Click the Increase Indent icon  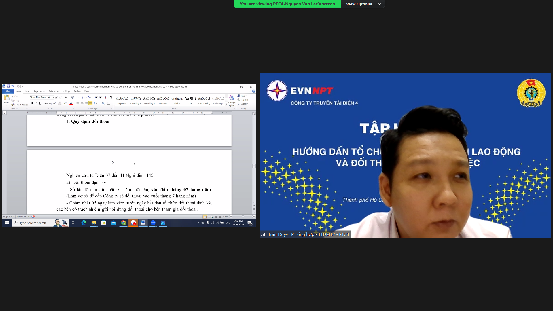tap(101, 97)
